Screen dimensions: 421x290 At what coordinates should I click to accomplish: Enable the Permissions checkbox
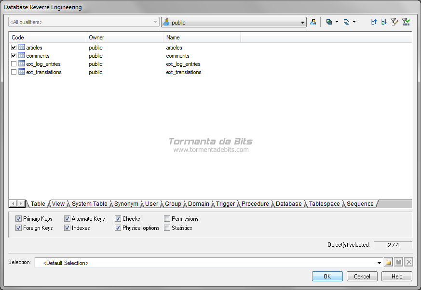167,219
